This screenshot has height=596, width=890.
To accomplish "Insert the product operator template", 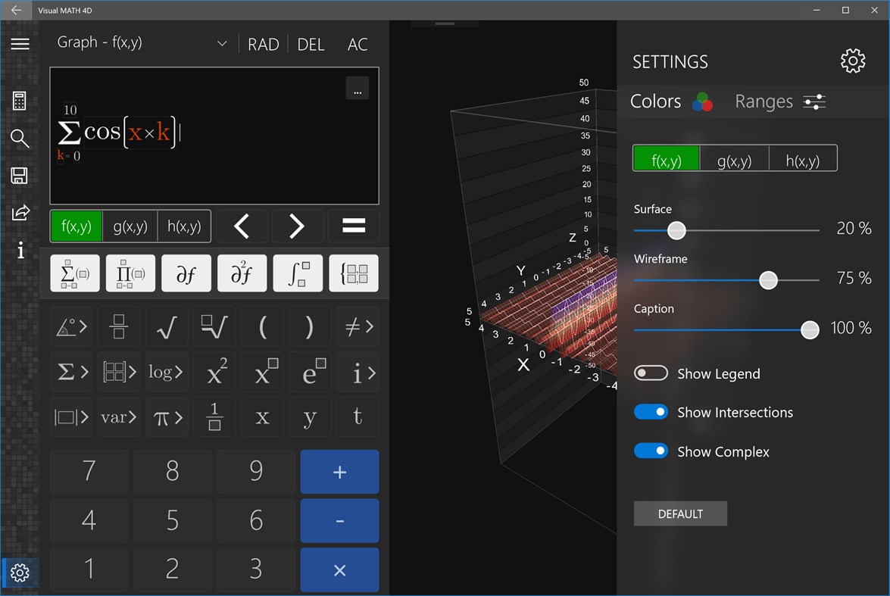I will coord(130,273).
